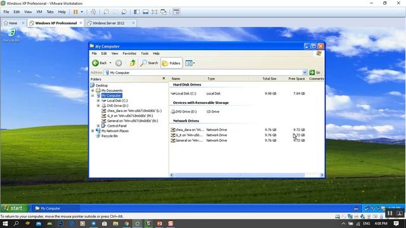Expand My Documents in the folder tree
The image size is (406, 228).
pyautogui.click(x=93, y=91)
